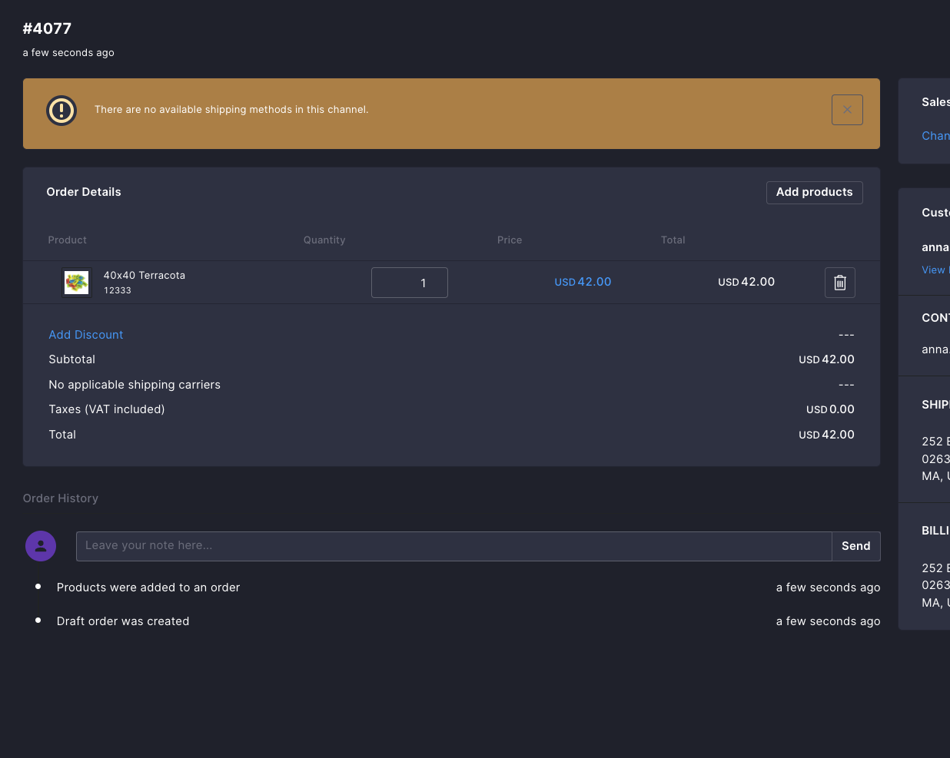Click the Products were added history entry
This screenshot has height=758, width=950.
[148, 587]
